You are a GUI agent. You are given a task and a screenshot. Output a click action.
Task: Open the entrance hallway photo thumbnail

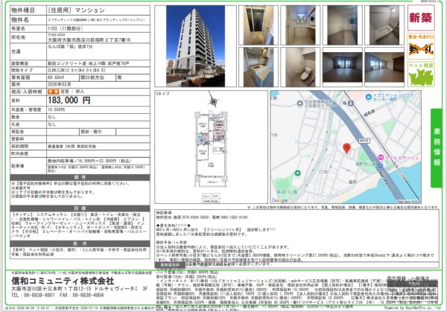[259, 25]
